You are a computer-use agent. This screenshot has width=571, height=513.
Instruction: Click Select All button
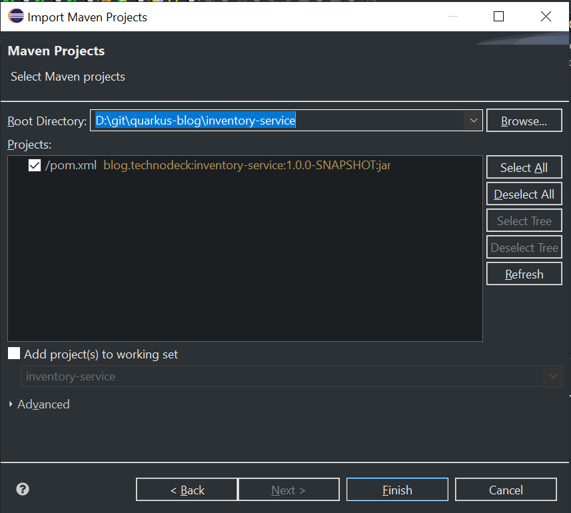(x=524, y=167)
